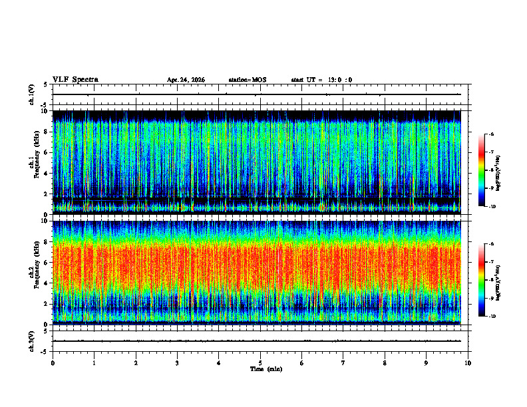Click the VLF Spectra title text

point(75,80)
